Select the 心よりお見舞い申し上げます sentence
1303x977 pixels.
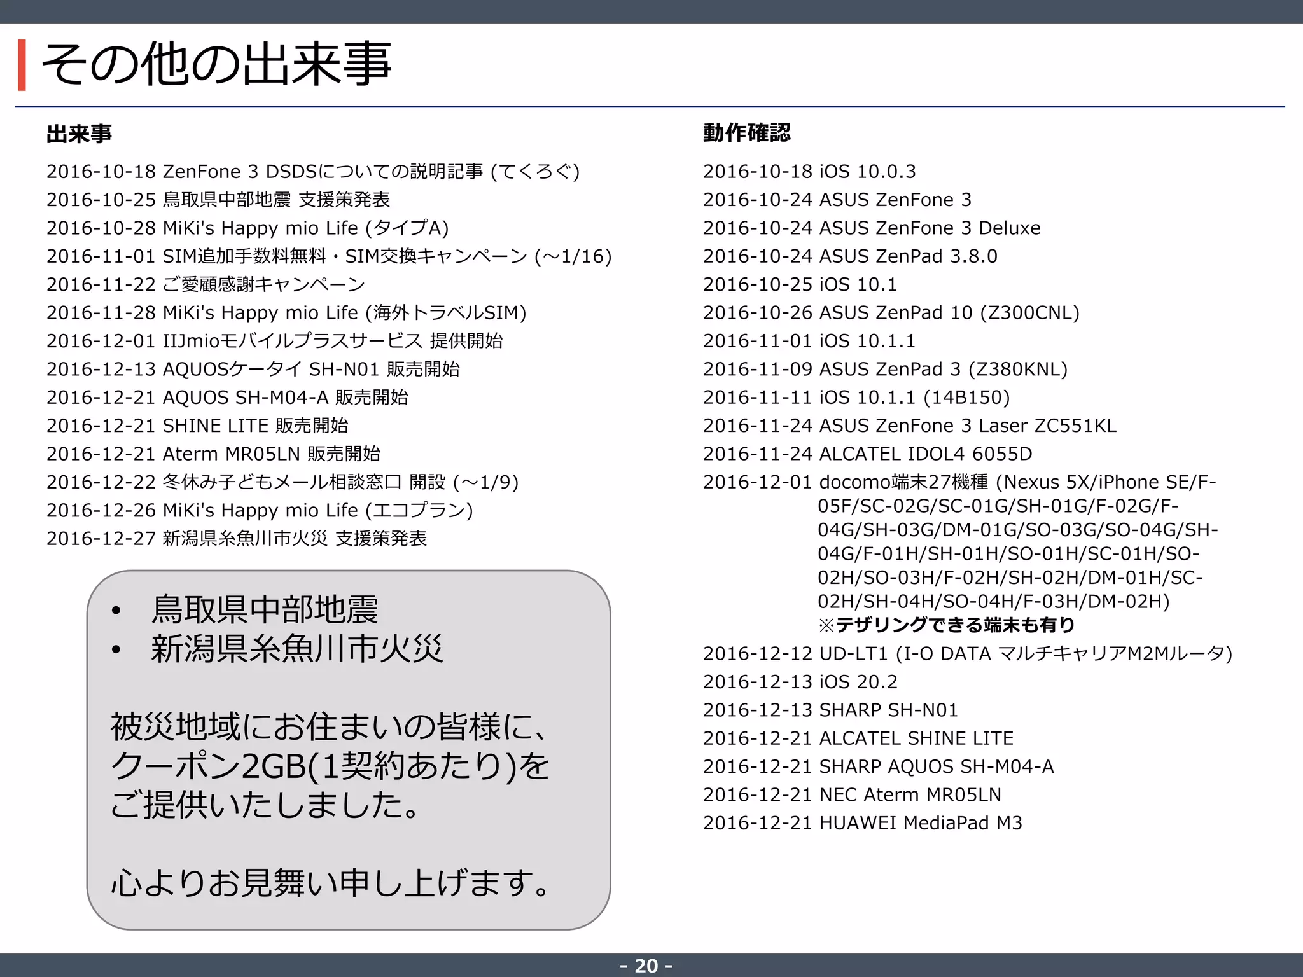point(331,883)
